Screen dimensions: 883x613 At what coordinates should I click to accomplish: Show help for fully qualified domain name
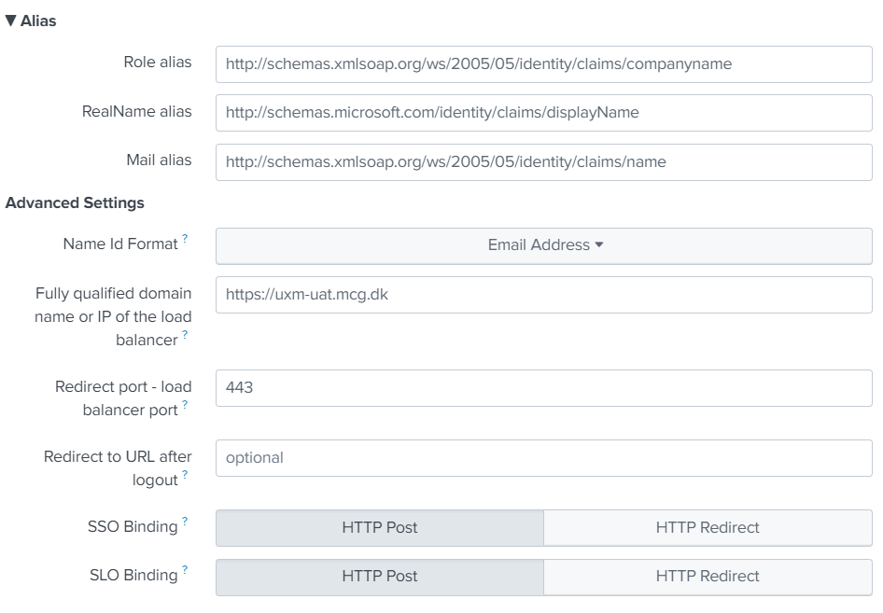[185, 335]
